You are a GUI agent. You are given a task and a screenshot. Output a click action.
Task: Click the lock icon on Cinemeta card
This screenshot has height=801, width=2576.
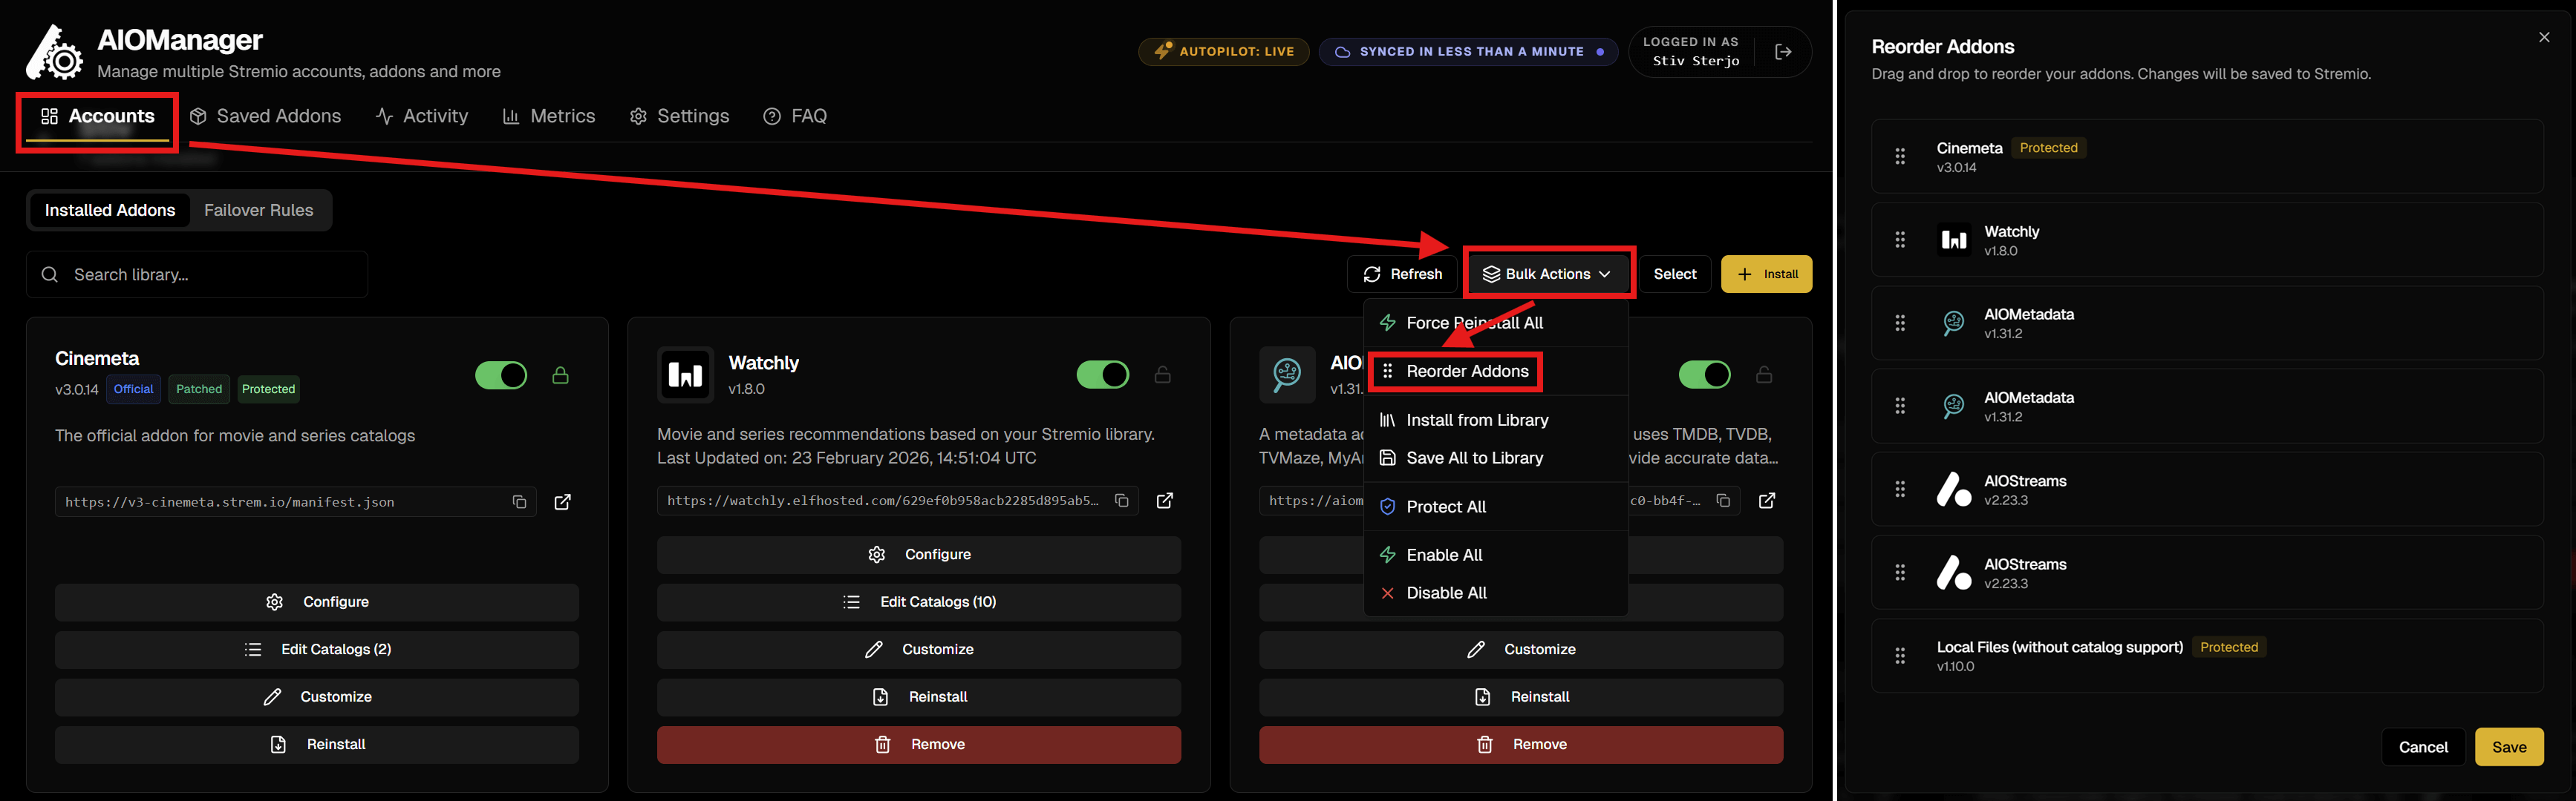[x=560, y=375]
